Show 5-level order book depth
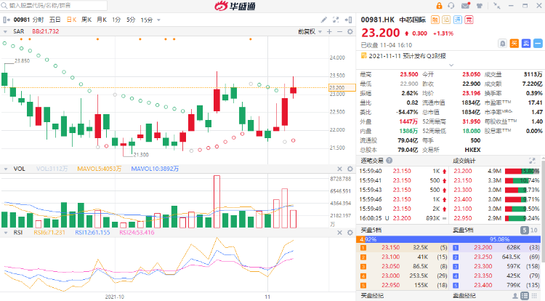 [x=525, y=230]
